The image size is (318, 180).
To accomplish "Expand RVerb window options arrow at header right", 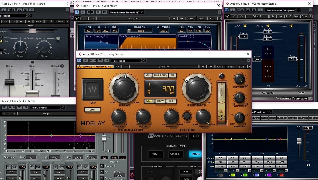I will (x=219, y=12).
